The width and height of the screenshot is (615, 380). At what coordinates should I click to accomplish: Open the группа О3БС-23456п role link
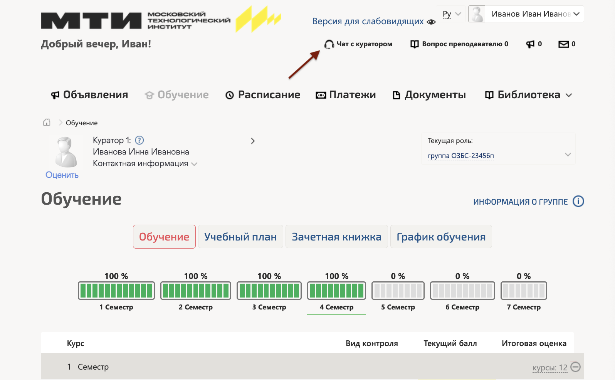point(461,156)
